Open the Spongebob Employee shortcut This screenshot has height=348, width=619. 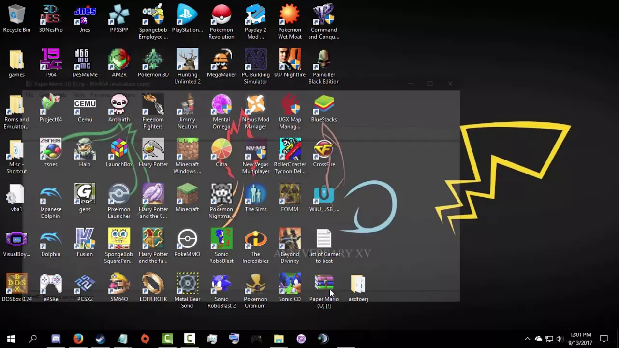tap(153, 22)
